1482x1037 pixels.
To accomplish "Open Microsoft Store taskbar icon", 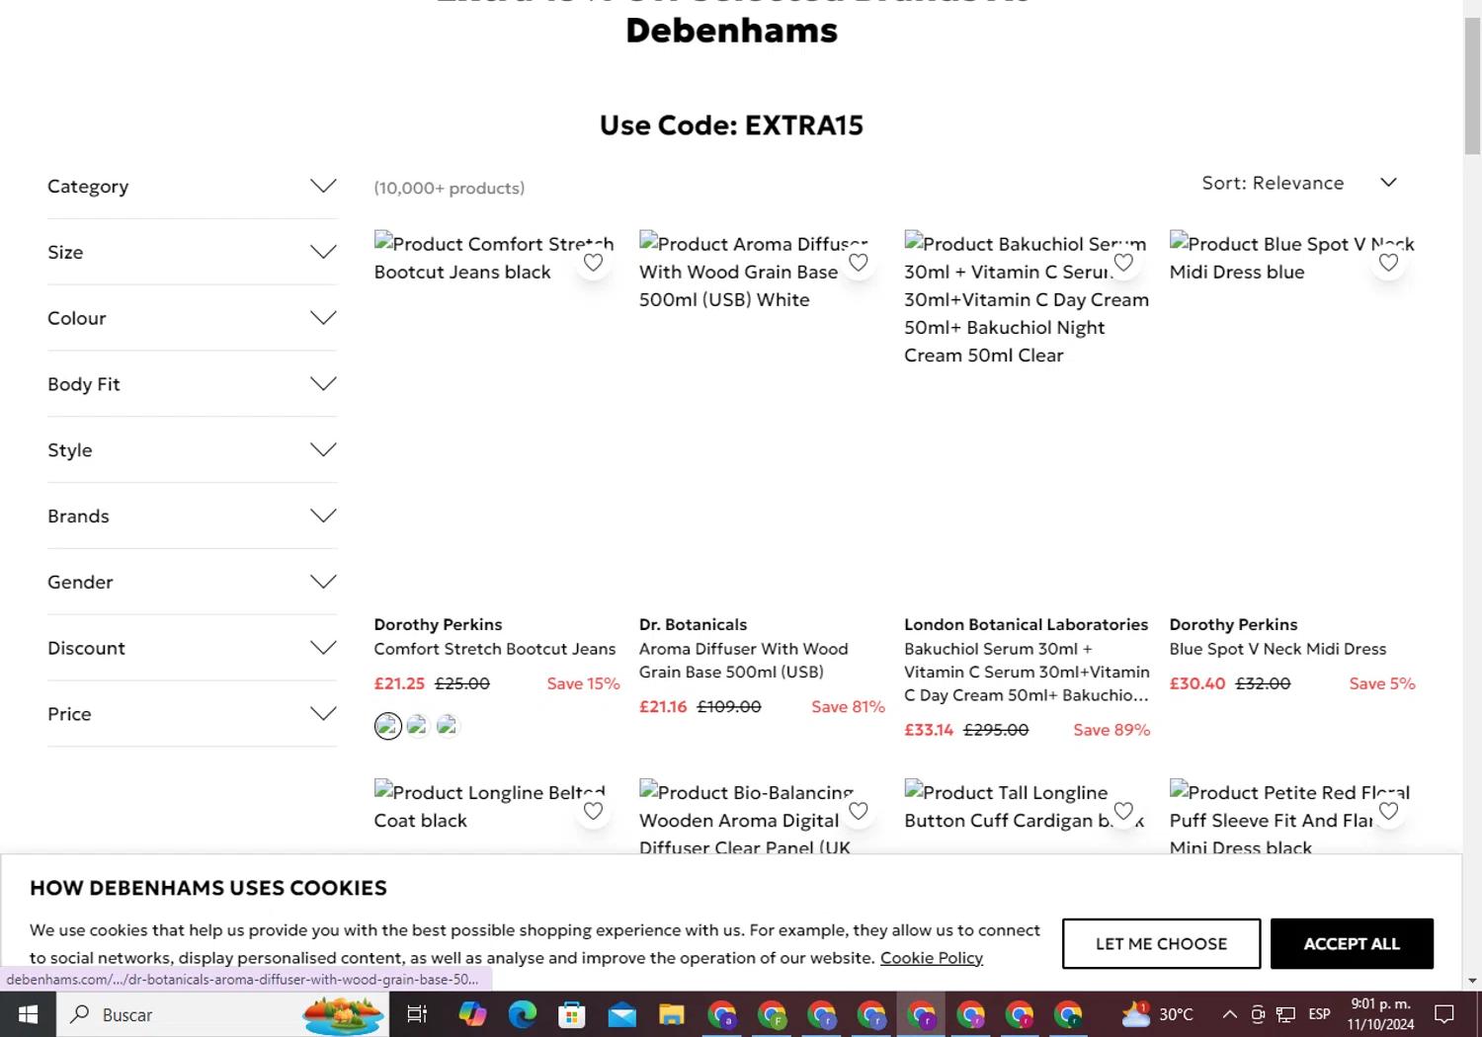I will 572,1014.
